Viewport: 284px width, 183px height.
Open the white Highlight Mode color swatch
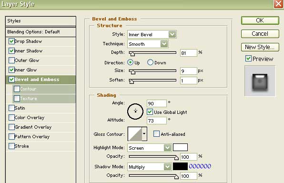[x=180, y=147]
